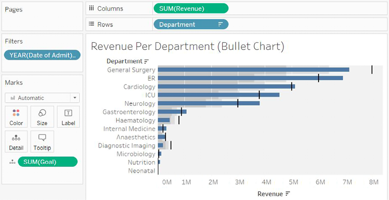The width and height of the screenshot is (389, 200).
Task: Click sort icon next to Department header
Action: [147, 62]
